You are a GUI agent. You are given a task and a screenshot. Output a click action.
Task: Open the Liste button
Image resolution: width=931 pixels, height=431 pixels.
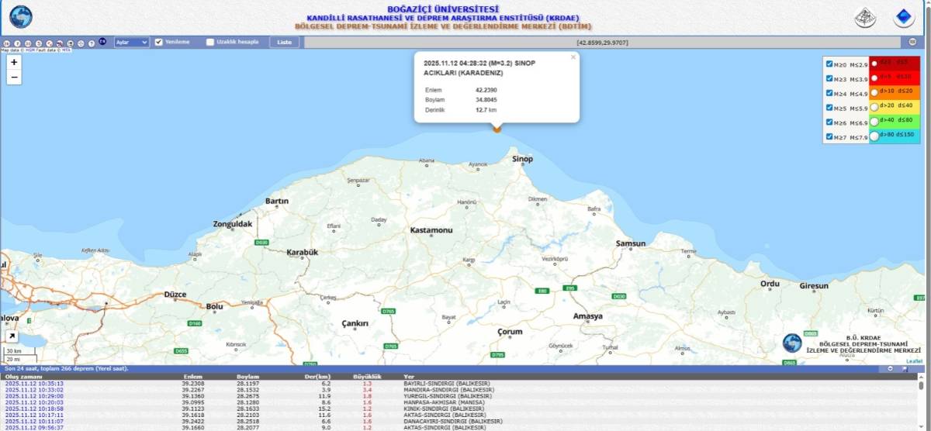tap(284, 42)
